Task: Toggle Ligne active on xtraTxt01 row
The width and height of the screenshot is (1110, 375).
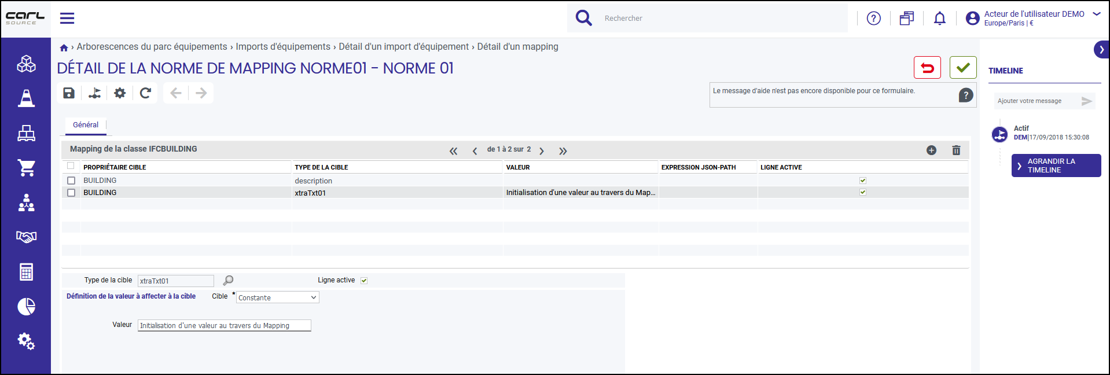Action: pos(863,192)
